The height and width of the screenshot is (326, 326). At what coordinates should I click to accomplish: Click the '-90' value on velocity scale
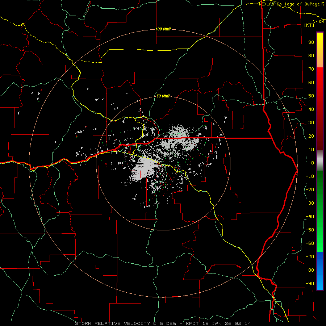click(310, 284)
